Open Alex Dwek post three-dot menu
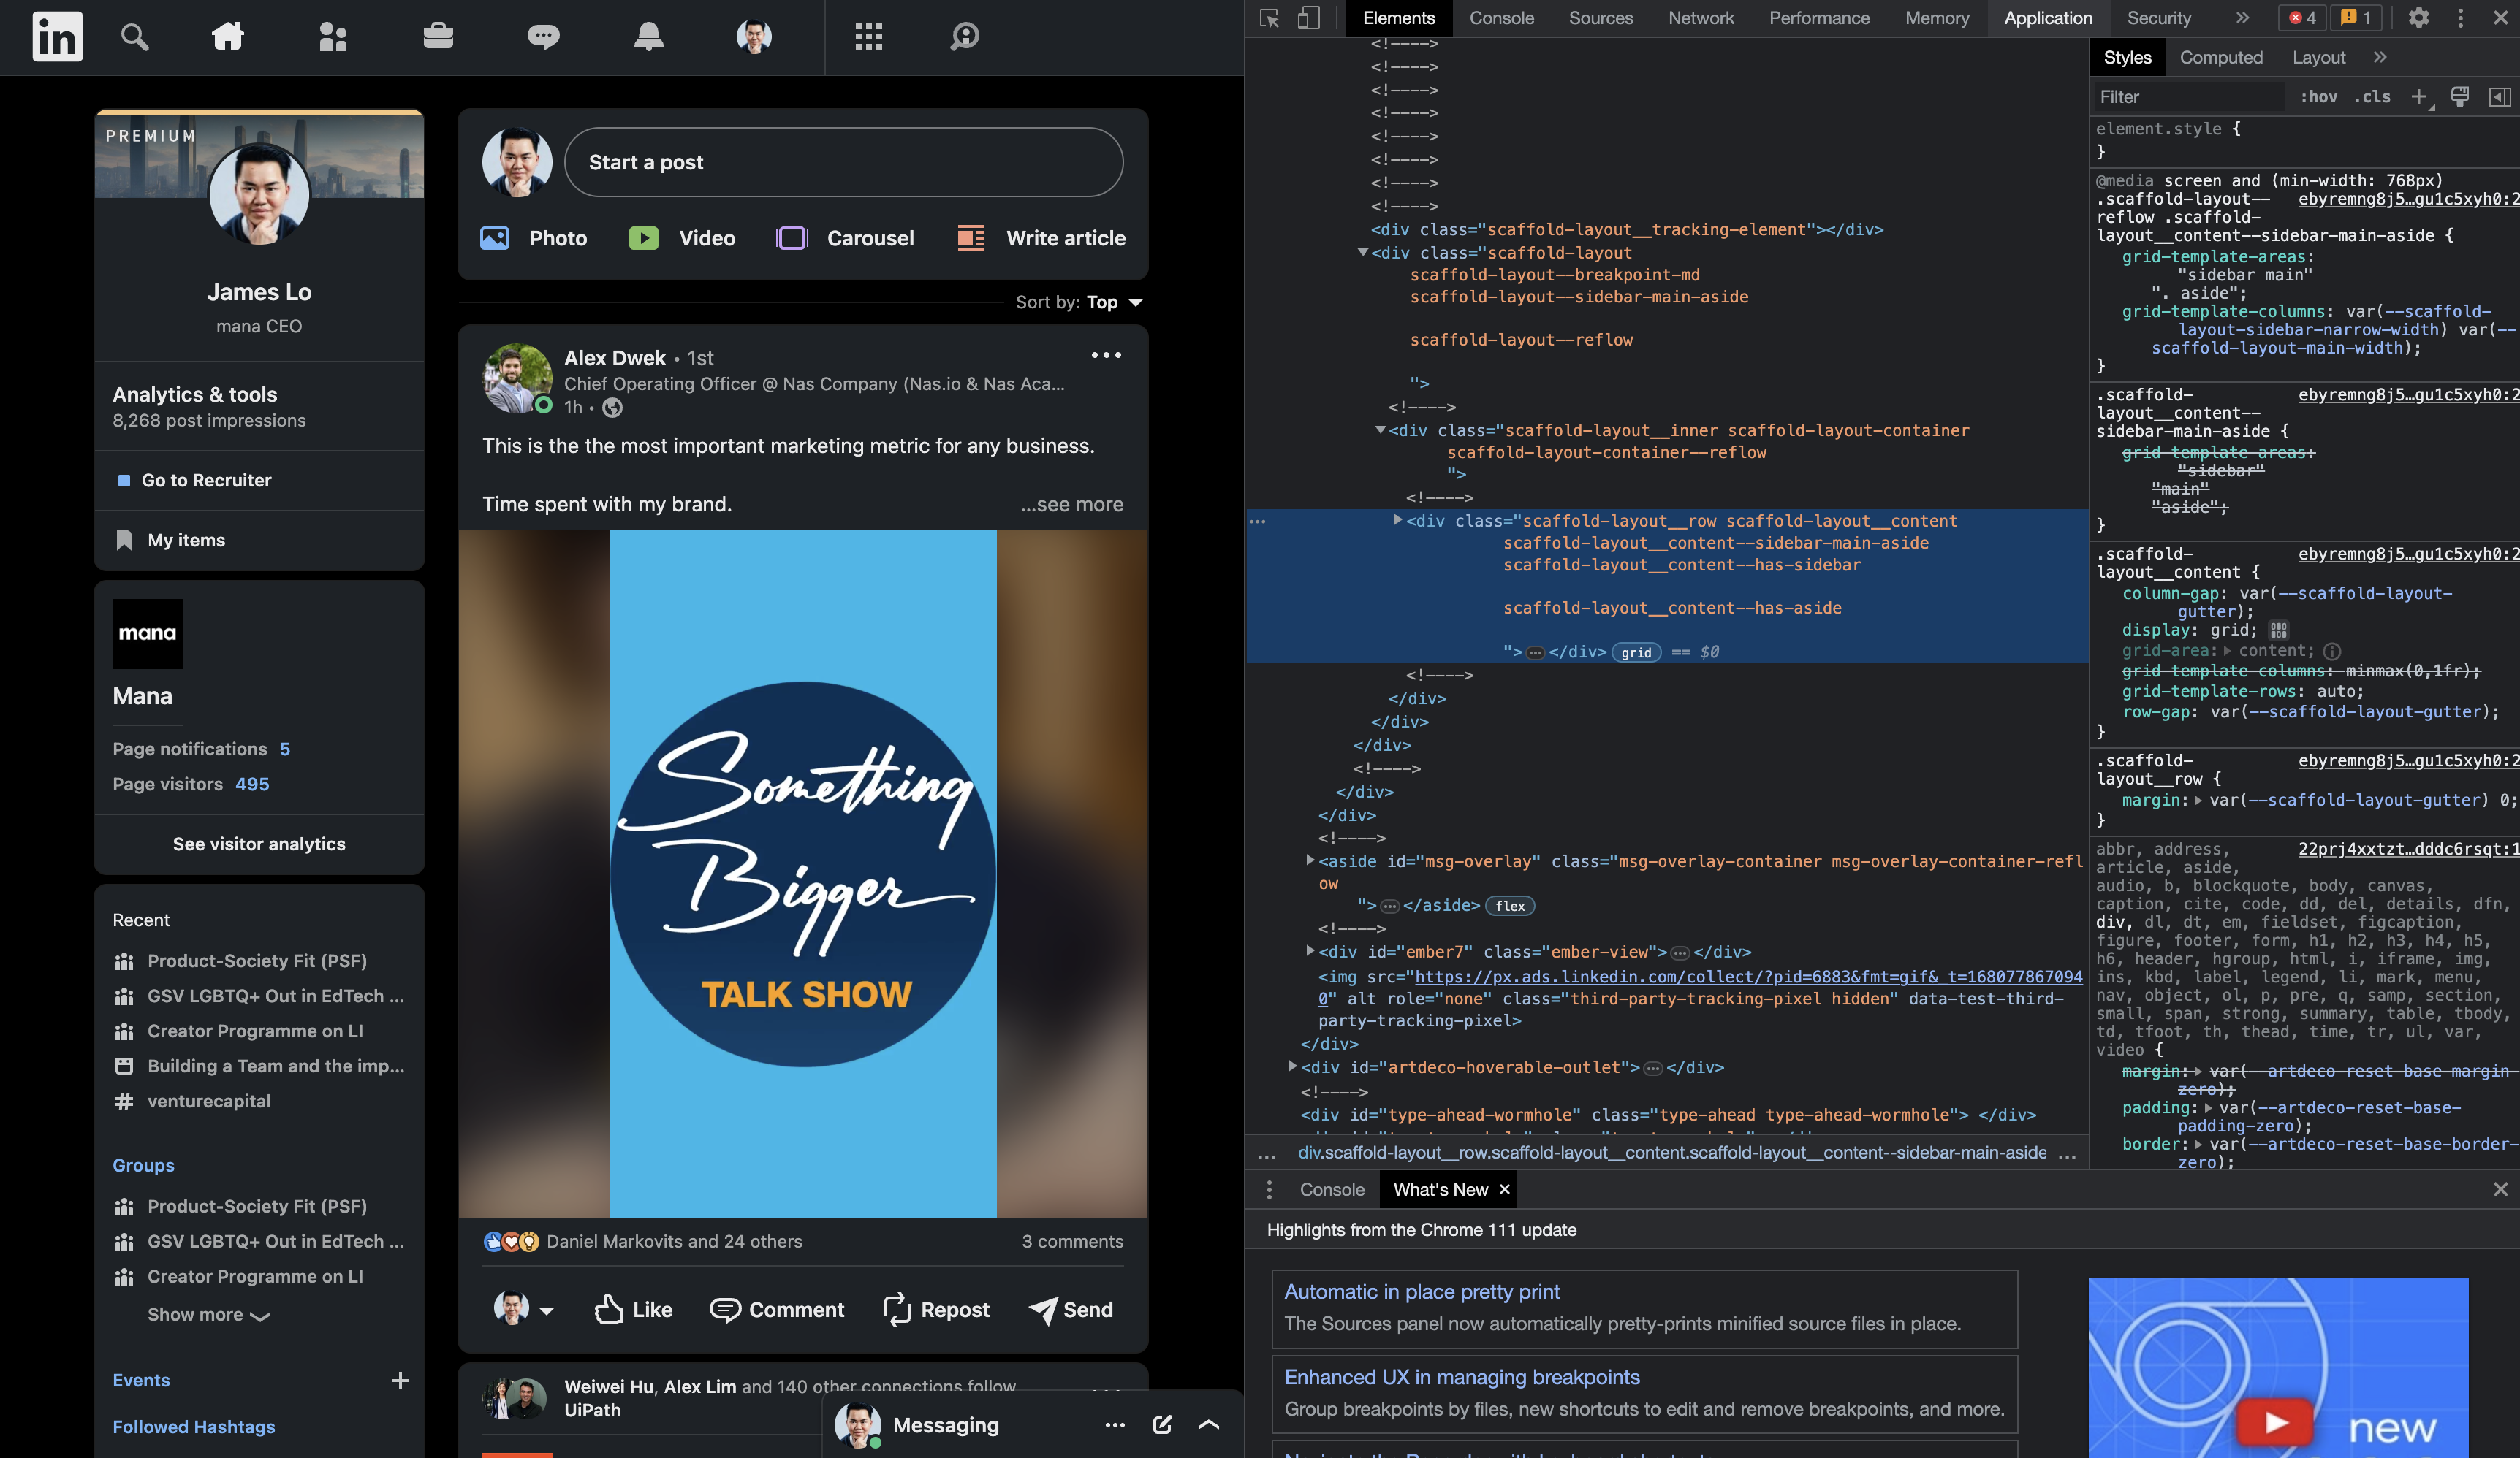This screenshot has height=1458, width=2520. pyautogui.click(x=1106, y=355)
